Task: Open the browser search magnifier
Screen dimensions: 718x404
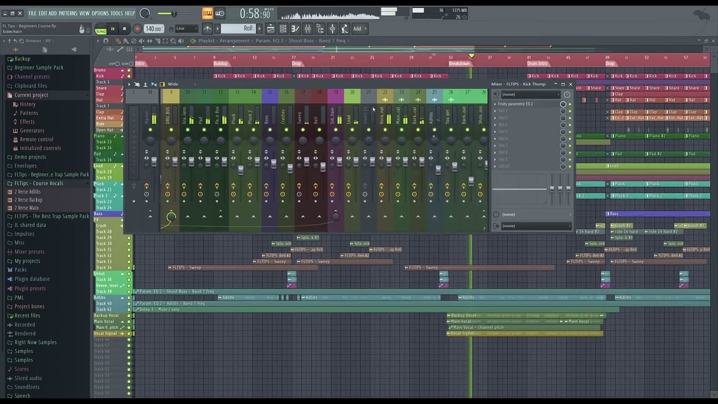Action: click(x=21, y=41)
